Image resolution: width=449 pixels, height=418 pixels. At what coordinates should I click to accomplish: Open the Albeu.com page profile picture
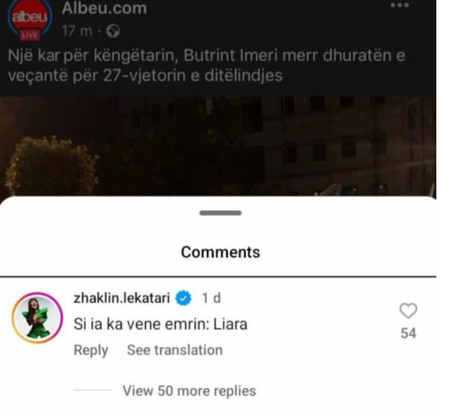tap(29, 20)
